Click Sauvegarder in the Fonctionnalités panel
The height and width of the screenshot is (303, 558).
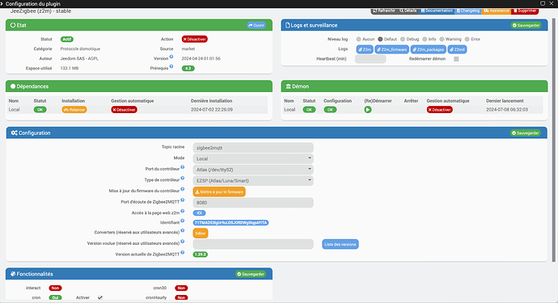(251, 274)
